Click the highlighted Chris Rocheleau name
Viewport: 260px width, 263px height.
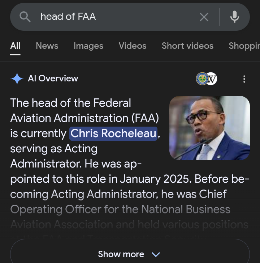[113, 133]
